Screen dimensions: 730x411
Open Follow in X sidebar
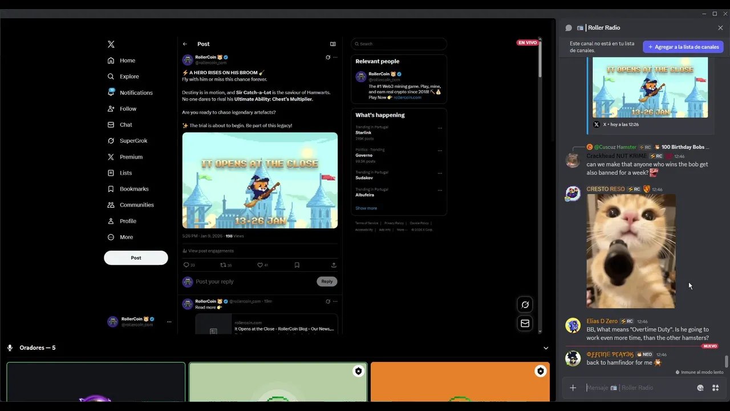coord(122,108)
